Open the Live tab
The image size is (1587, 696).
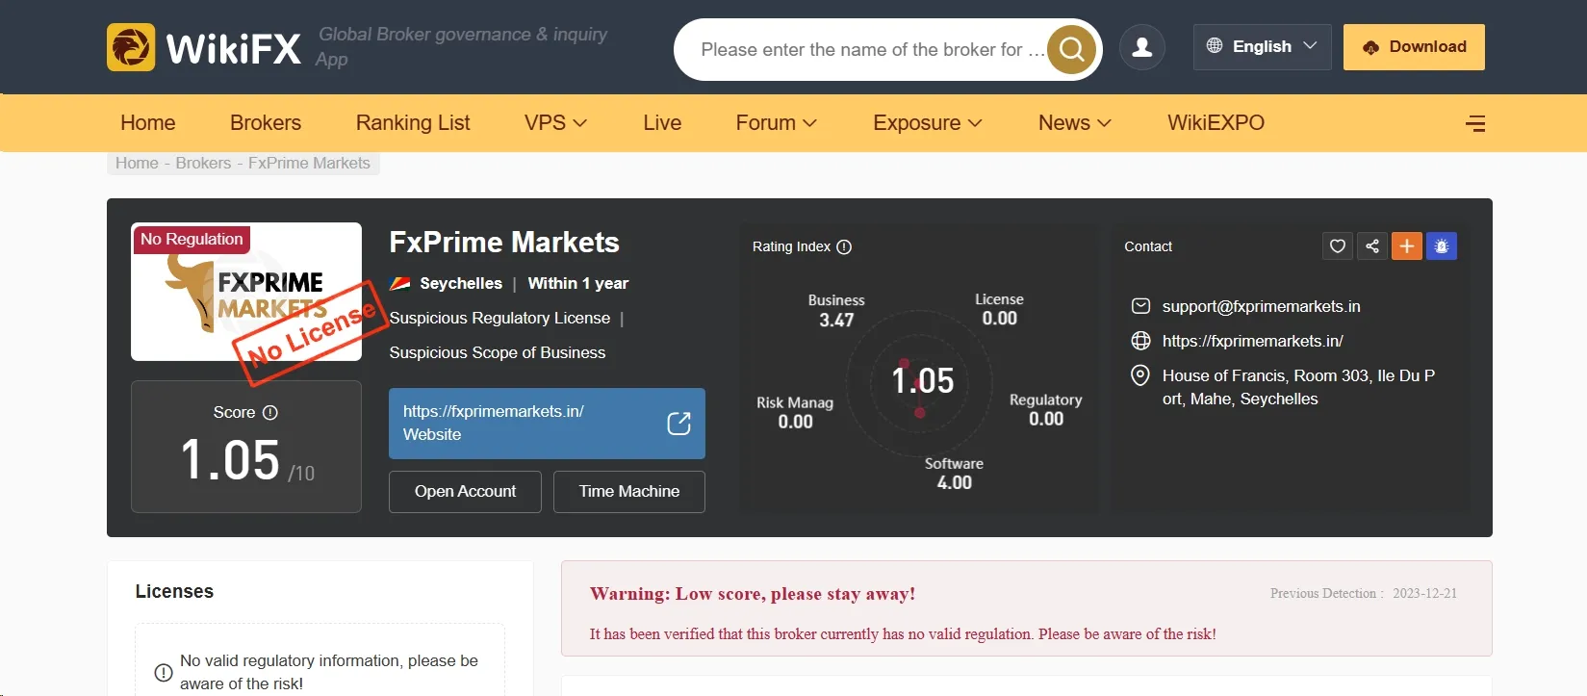[x=662, y=123]
